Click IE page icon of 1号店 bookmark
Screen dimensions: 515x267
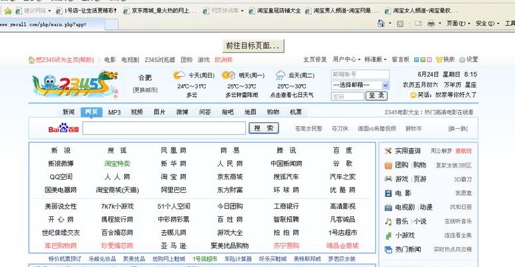59,11
